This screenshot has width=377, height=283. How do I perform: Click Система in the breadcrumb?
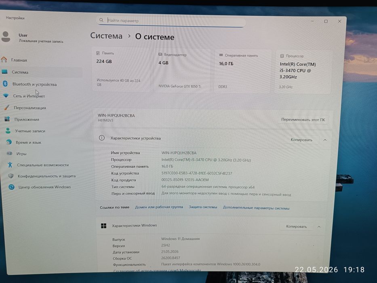pyautogui.click(x=106, y=36)
